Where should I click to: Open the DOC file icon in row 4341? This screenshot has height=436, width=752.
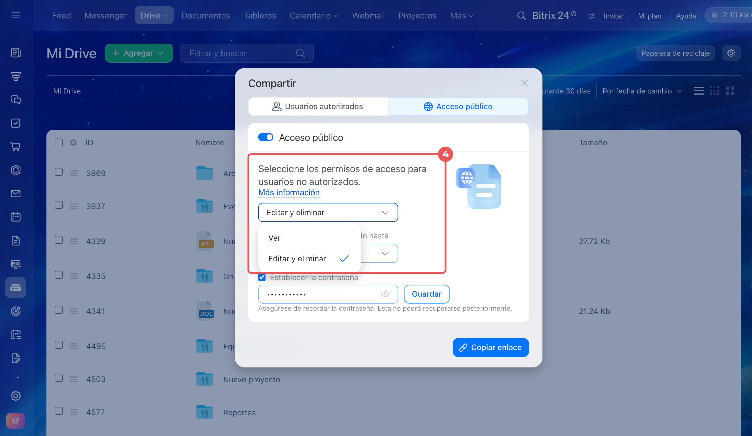(205, 311)
